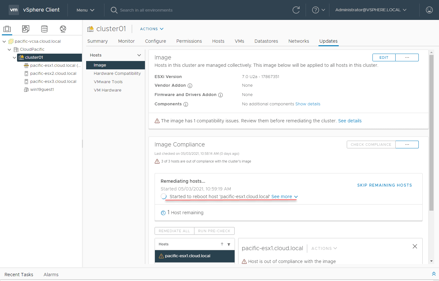Screen dimensions: 439x281
Task: Click the smiley feedback icon
Action: pyautogui.click(x=429, y=10)
